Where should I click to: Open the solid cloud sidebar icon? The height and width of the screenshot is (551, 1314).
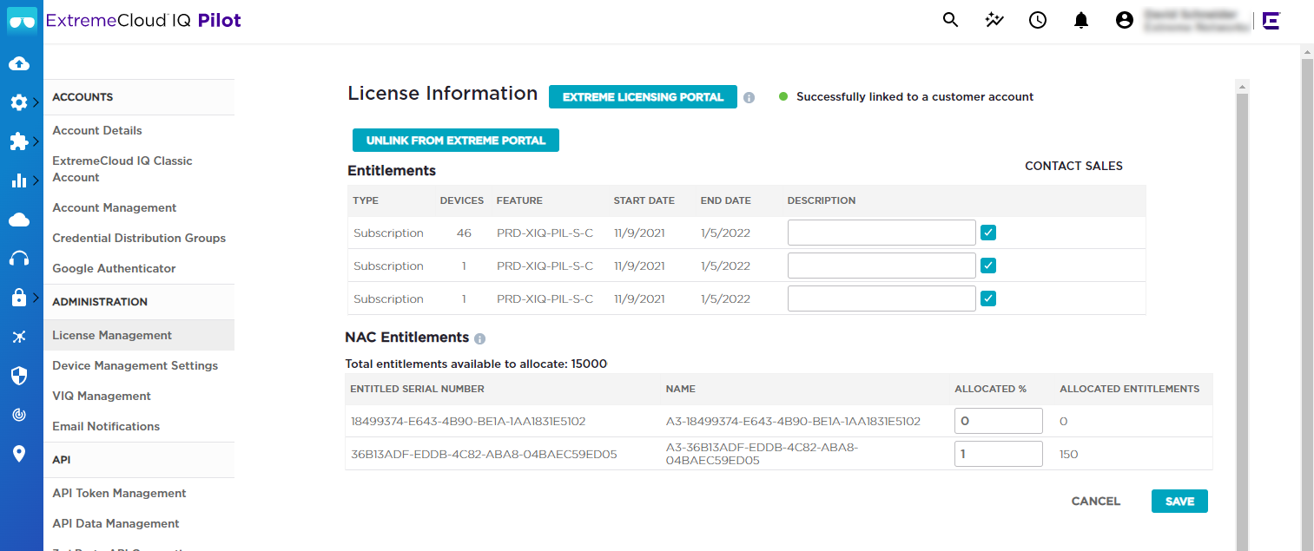click(x=19, y=220)
